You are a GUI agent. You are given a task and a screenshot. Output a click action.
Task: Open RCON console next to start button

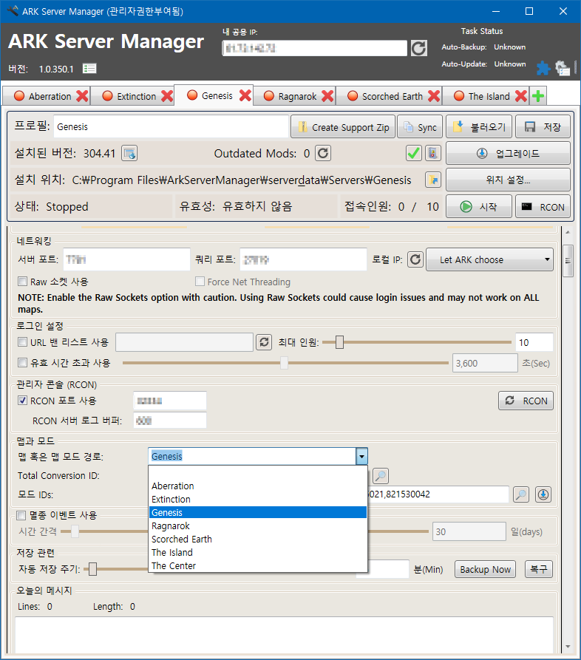click(x=543, y=206)
